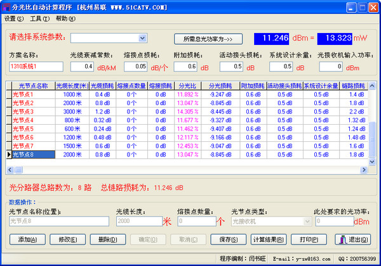Click the 计算结果(R) button
This screenshot has height=266, width=381.
(269, 239)
